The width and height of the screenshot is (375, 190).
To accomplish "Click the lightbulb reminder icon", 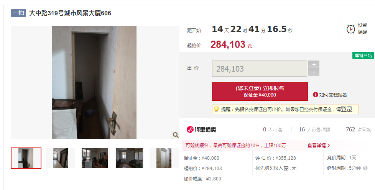I will pyautogui.click(x=216, y=109).
